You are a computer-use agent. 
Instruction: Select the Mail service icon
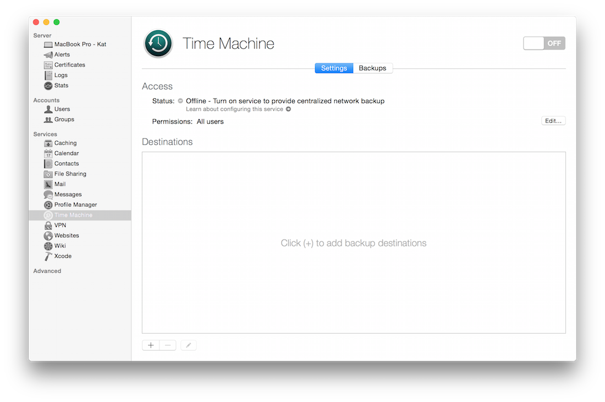[48, 184]
